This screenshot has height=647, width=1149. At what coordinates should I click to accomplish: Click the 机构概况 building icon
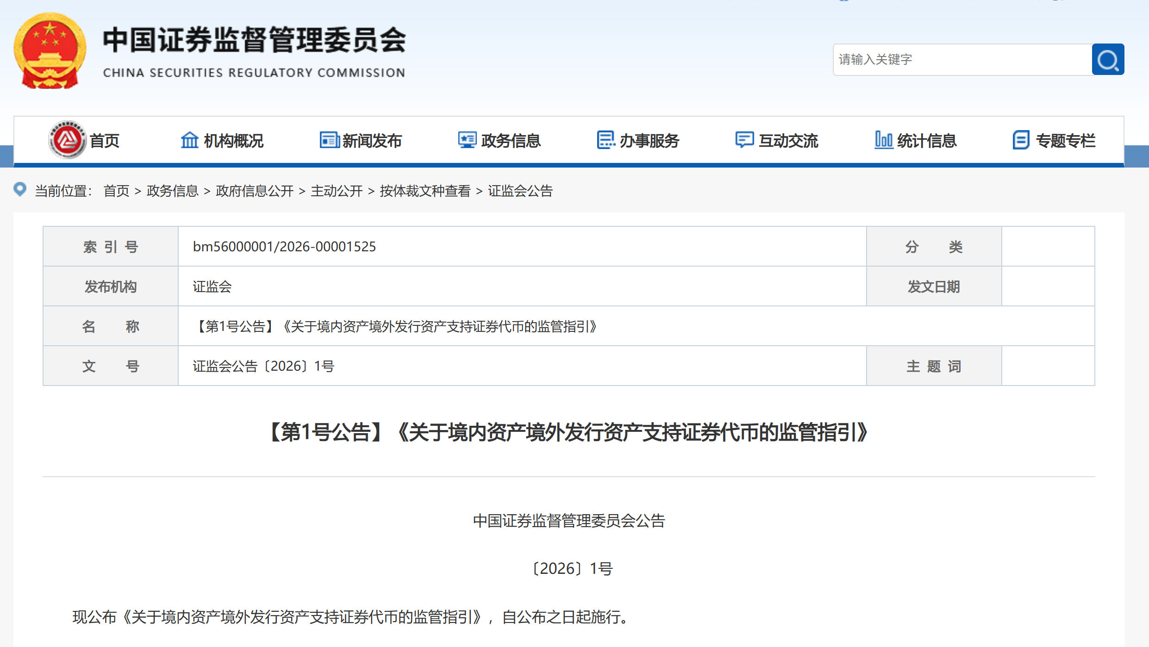pyautogui.click(x=189, y=140)
